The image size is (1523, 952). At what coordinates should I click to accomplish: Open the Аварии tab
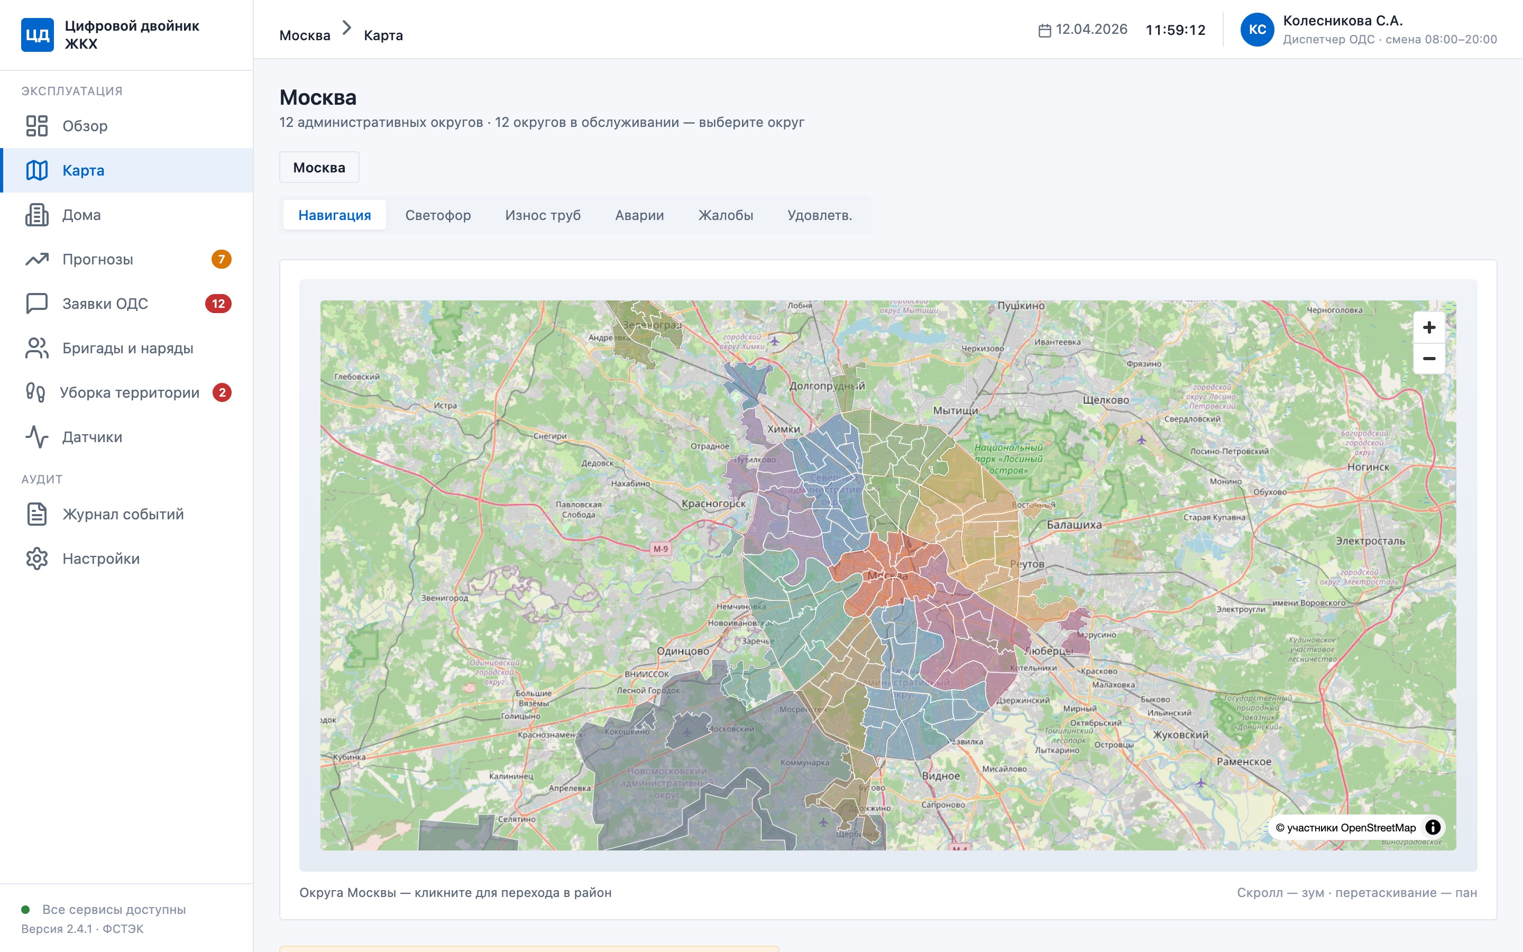pyautogui.click(x=639, y=215)
